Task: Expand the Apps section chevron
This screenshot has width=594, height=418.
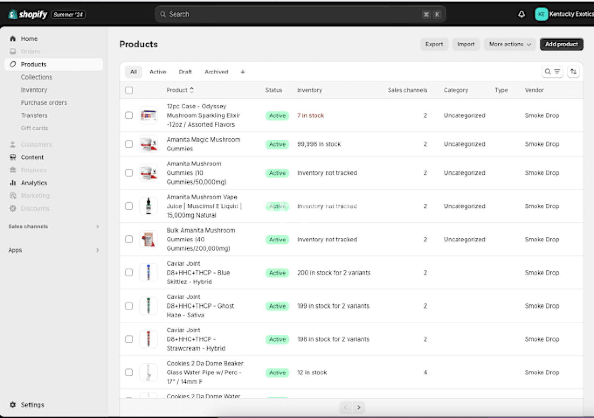Action: pyautogui.click(x=97, y=250)
